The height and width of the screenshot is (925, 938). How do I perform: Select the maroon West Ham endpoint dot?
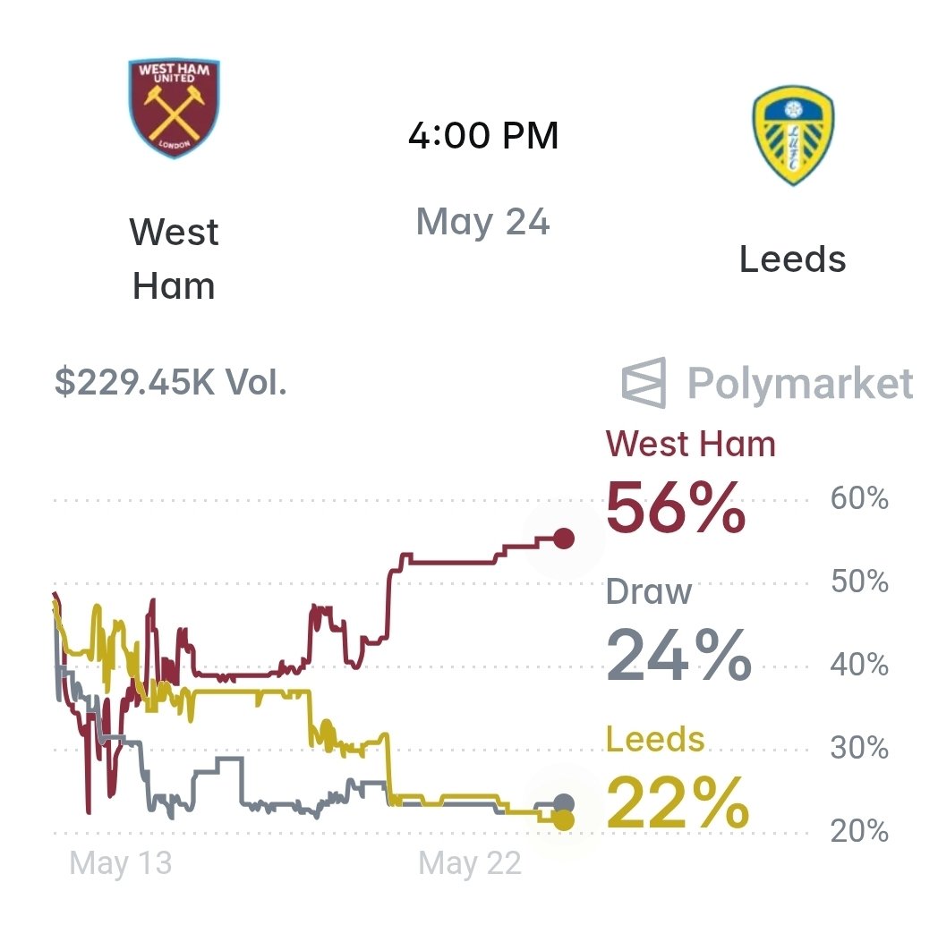(564, 539)
